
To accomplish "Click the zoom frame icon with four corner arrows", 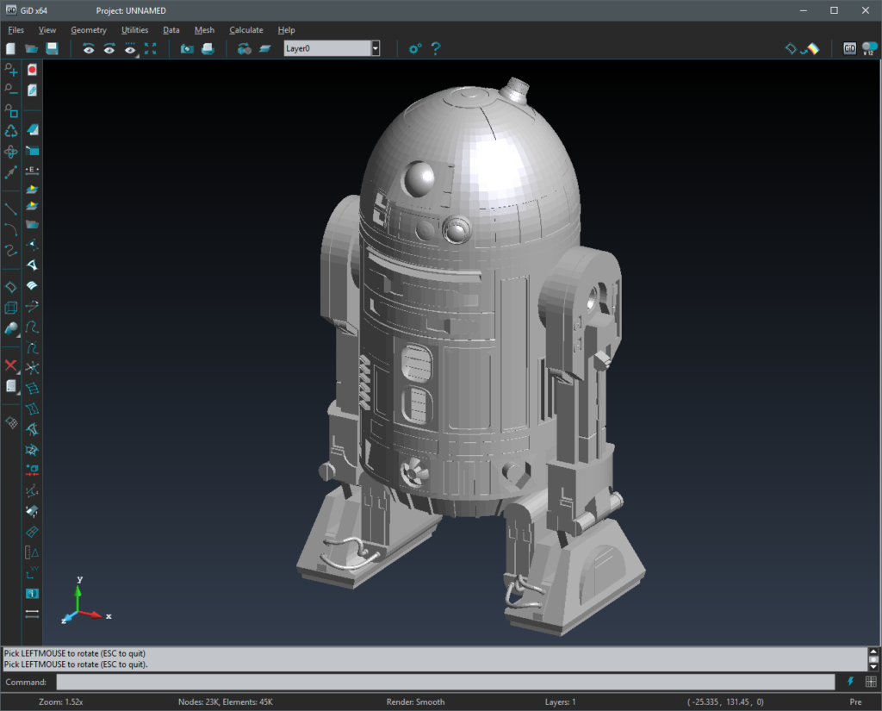I will (x=150, y=48).
